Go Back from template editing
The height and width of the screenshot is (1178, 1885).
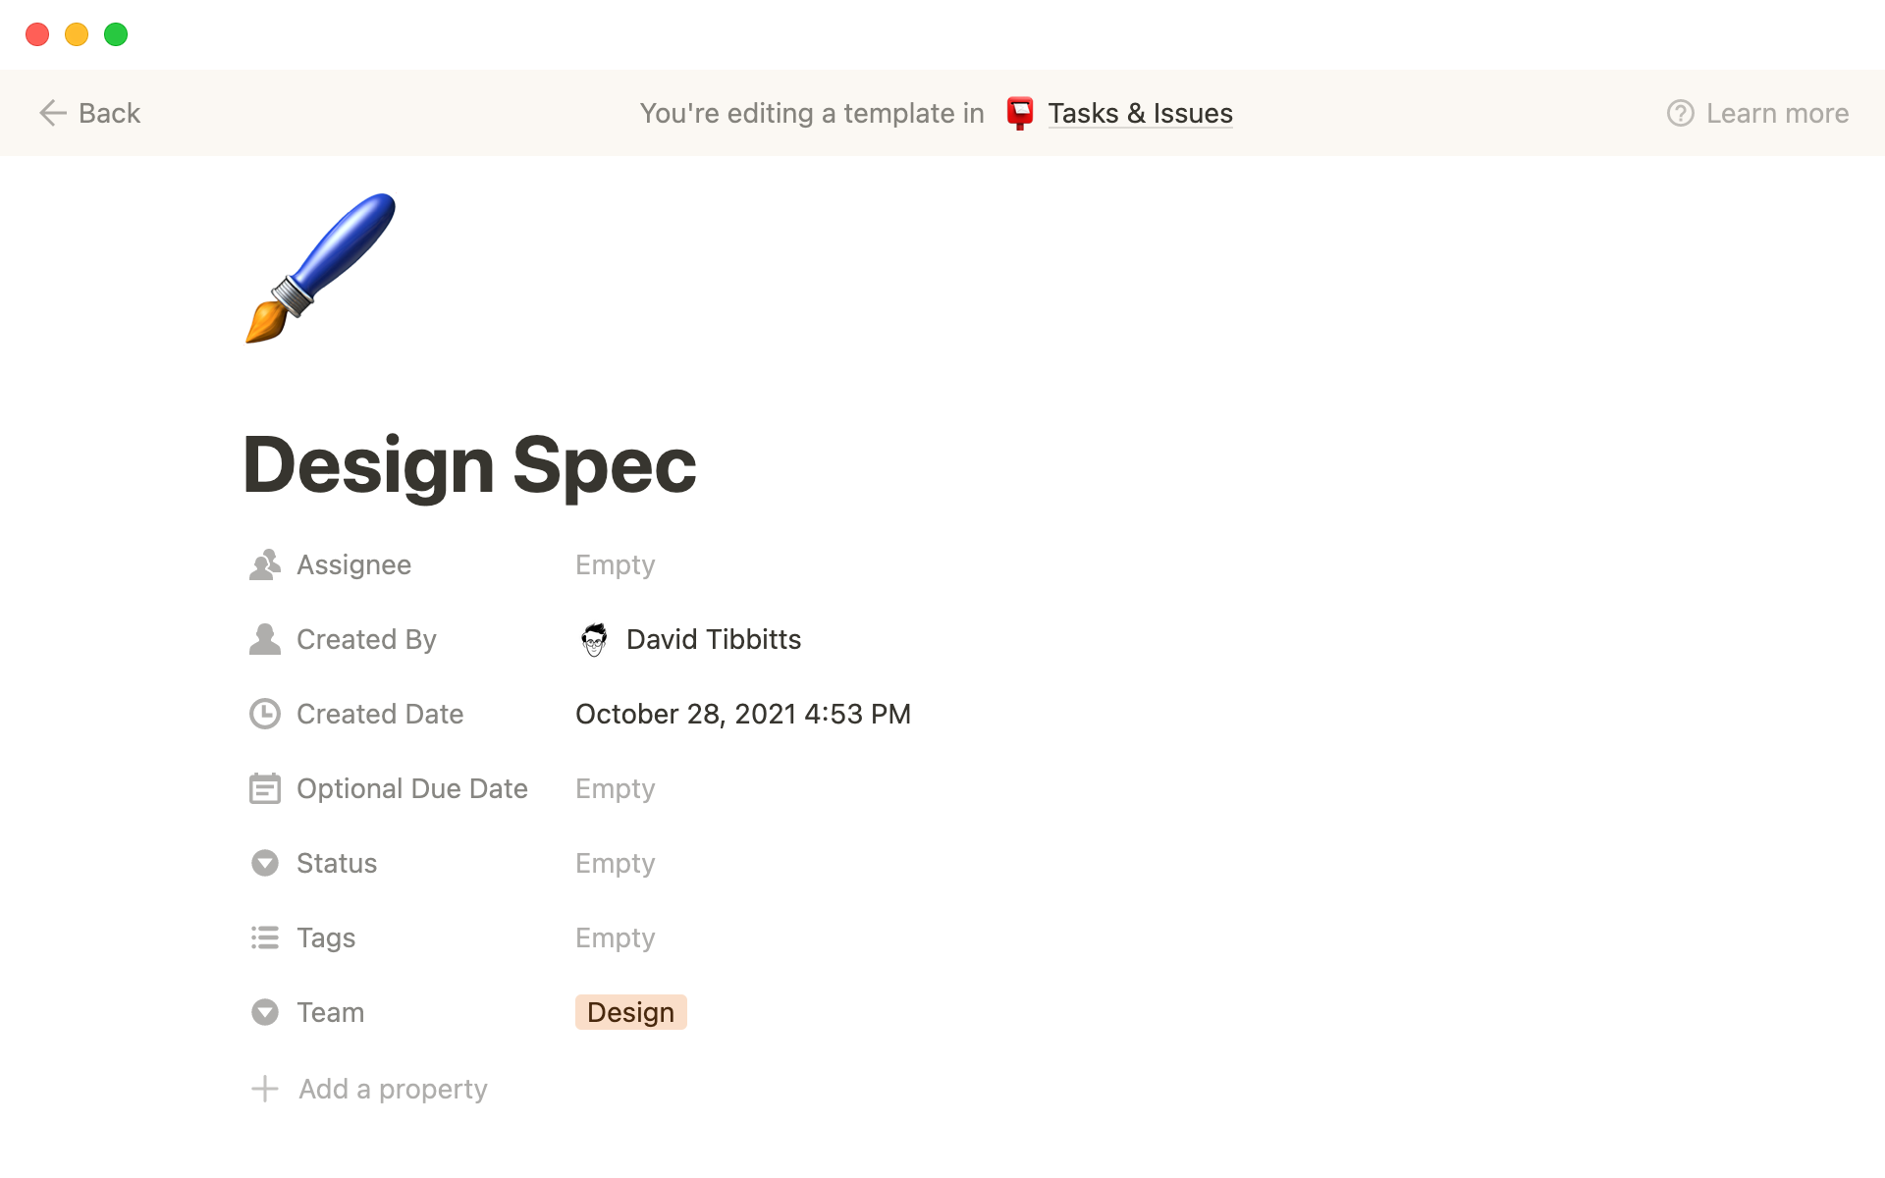point(90,114)
